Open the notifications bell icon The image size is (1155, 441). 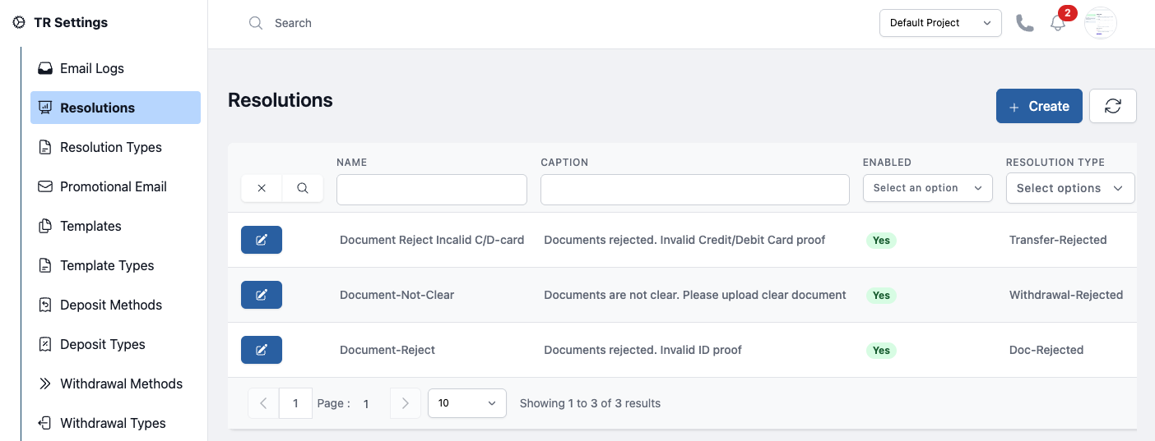[1058, 23]
